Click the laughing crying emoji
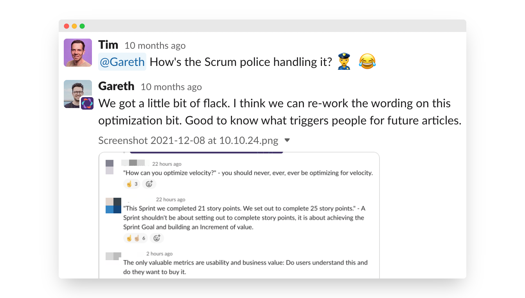The image size is (525, 298). pos(367,62)
